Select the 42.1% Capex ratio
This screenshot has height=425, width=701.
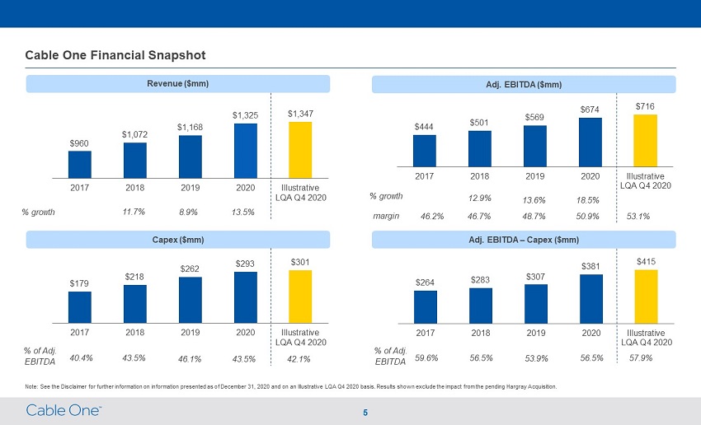tap(299, 359)
